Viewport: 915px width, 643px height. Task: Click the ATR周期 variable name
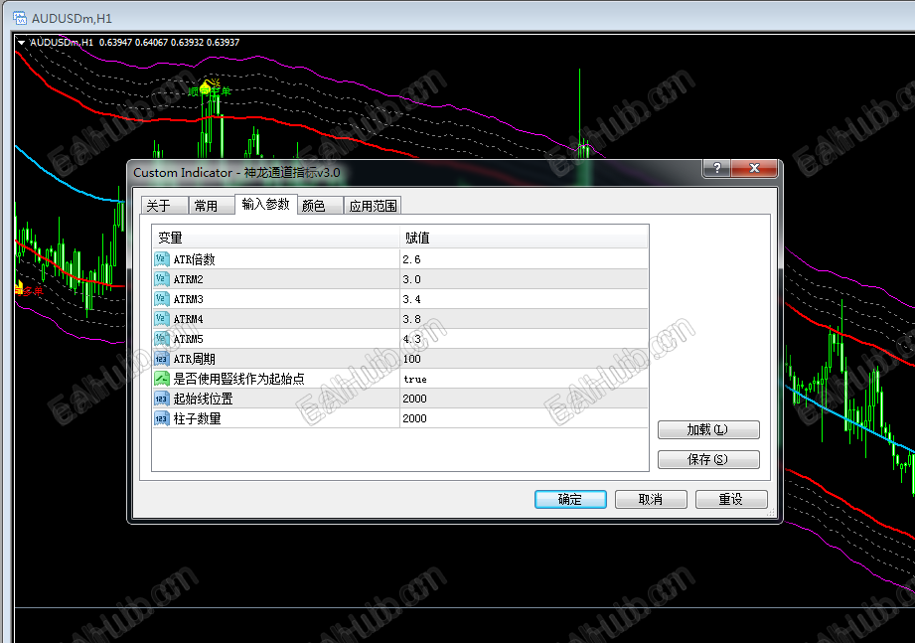pyautogui.click(x=195, y=359)
